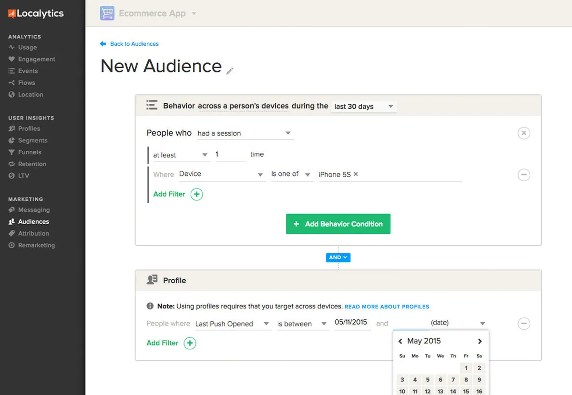Click the Behavior panel list icon

click(x=152, y=105)
